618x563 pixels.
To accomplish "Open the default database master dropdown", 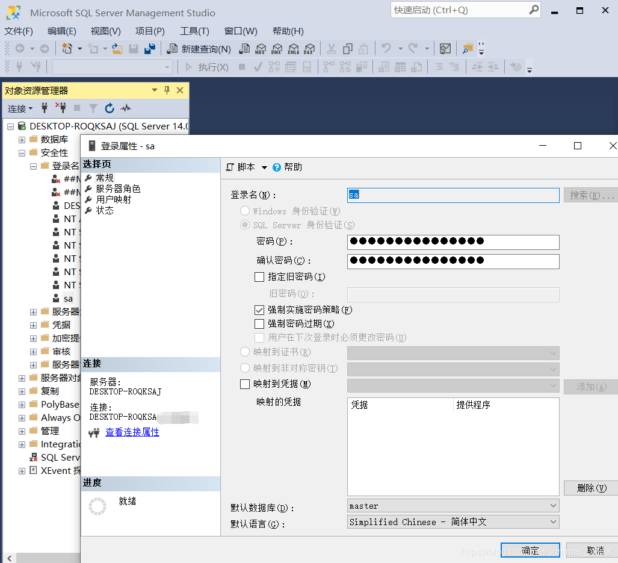I will [x=453, y=505].
